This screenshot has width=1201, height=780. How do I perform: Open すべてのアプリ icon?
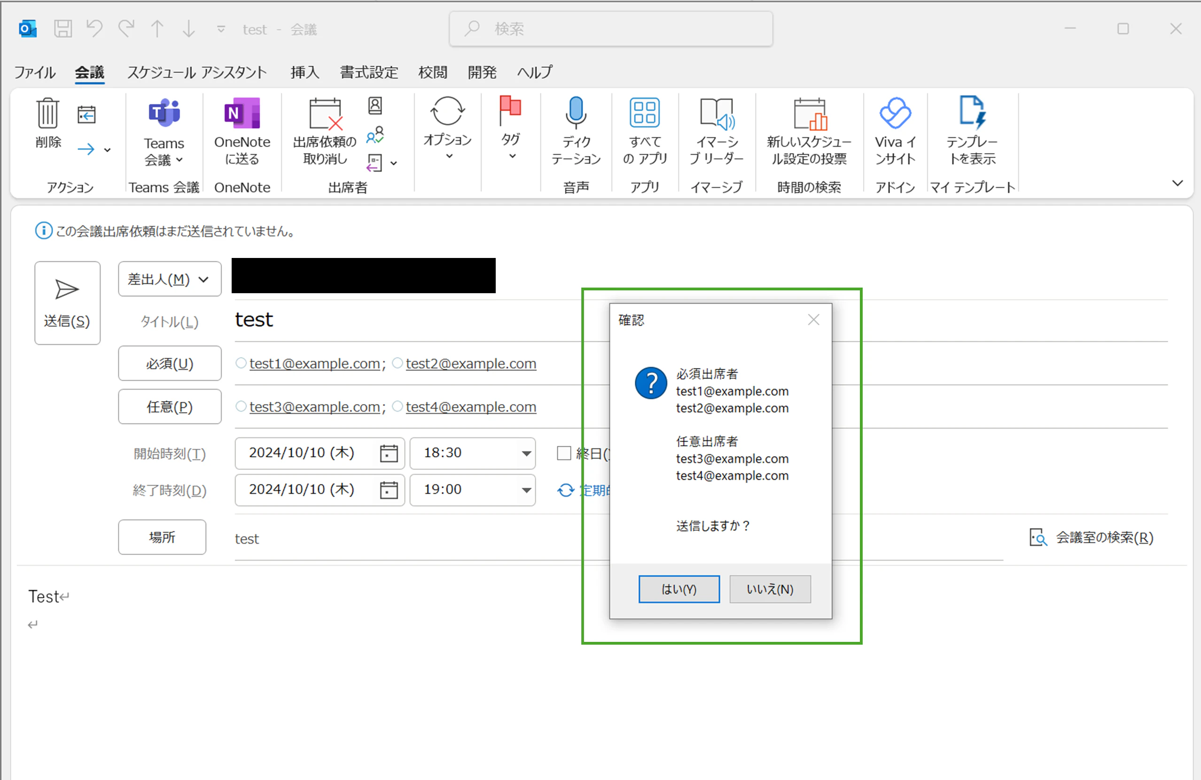644,112
